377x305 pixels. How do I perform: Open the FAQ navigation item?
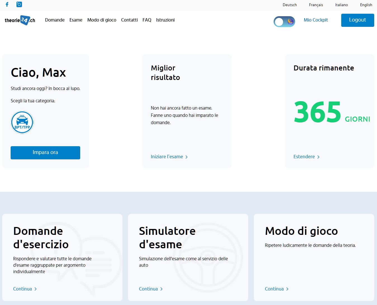pos(147,20)
